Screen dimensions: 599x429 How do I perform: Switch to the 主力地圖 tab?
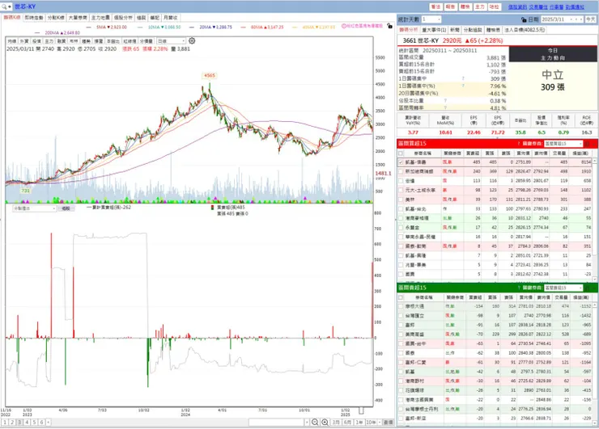(100, 18)
